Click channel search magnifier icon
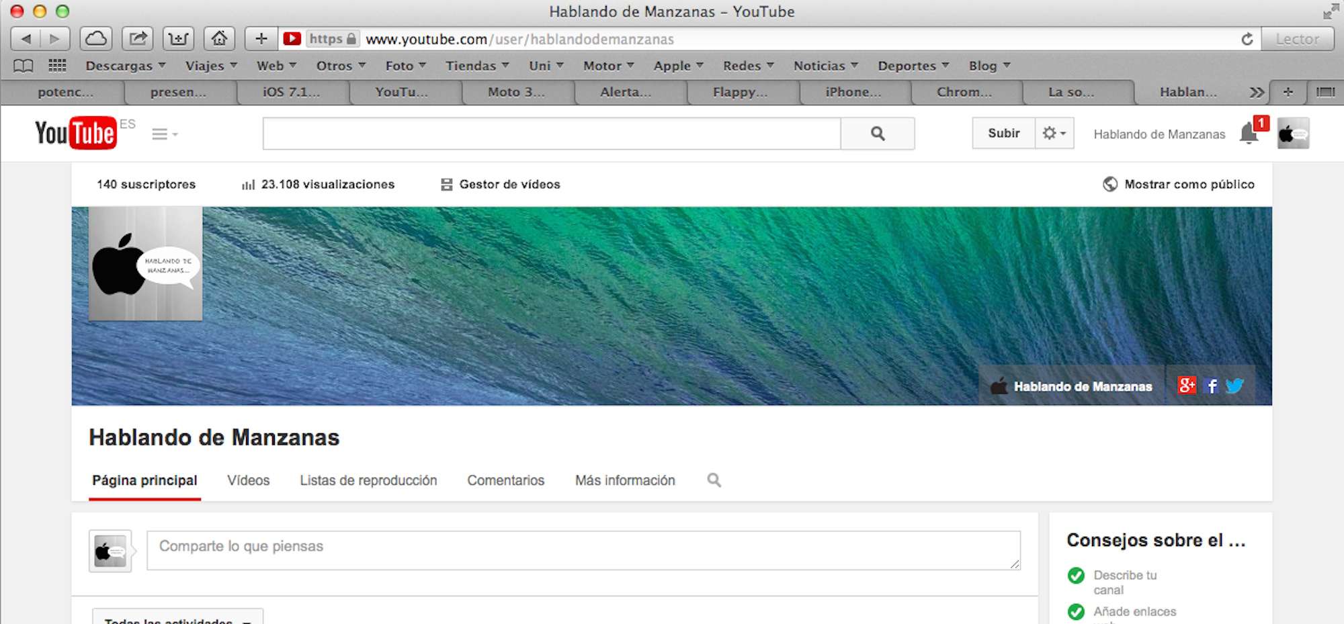1344x624 pixels. click(x=714, y=480)
